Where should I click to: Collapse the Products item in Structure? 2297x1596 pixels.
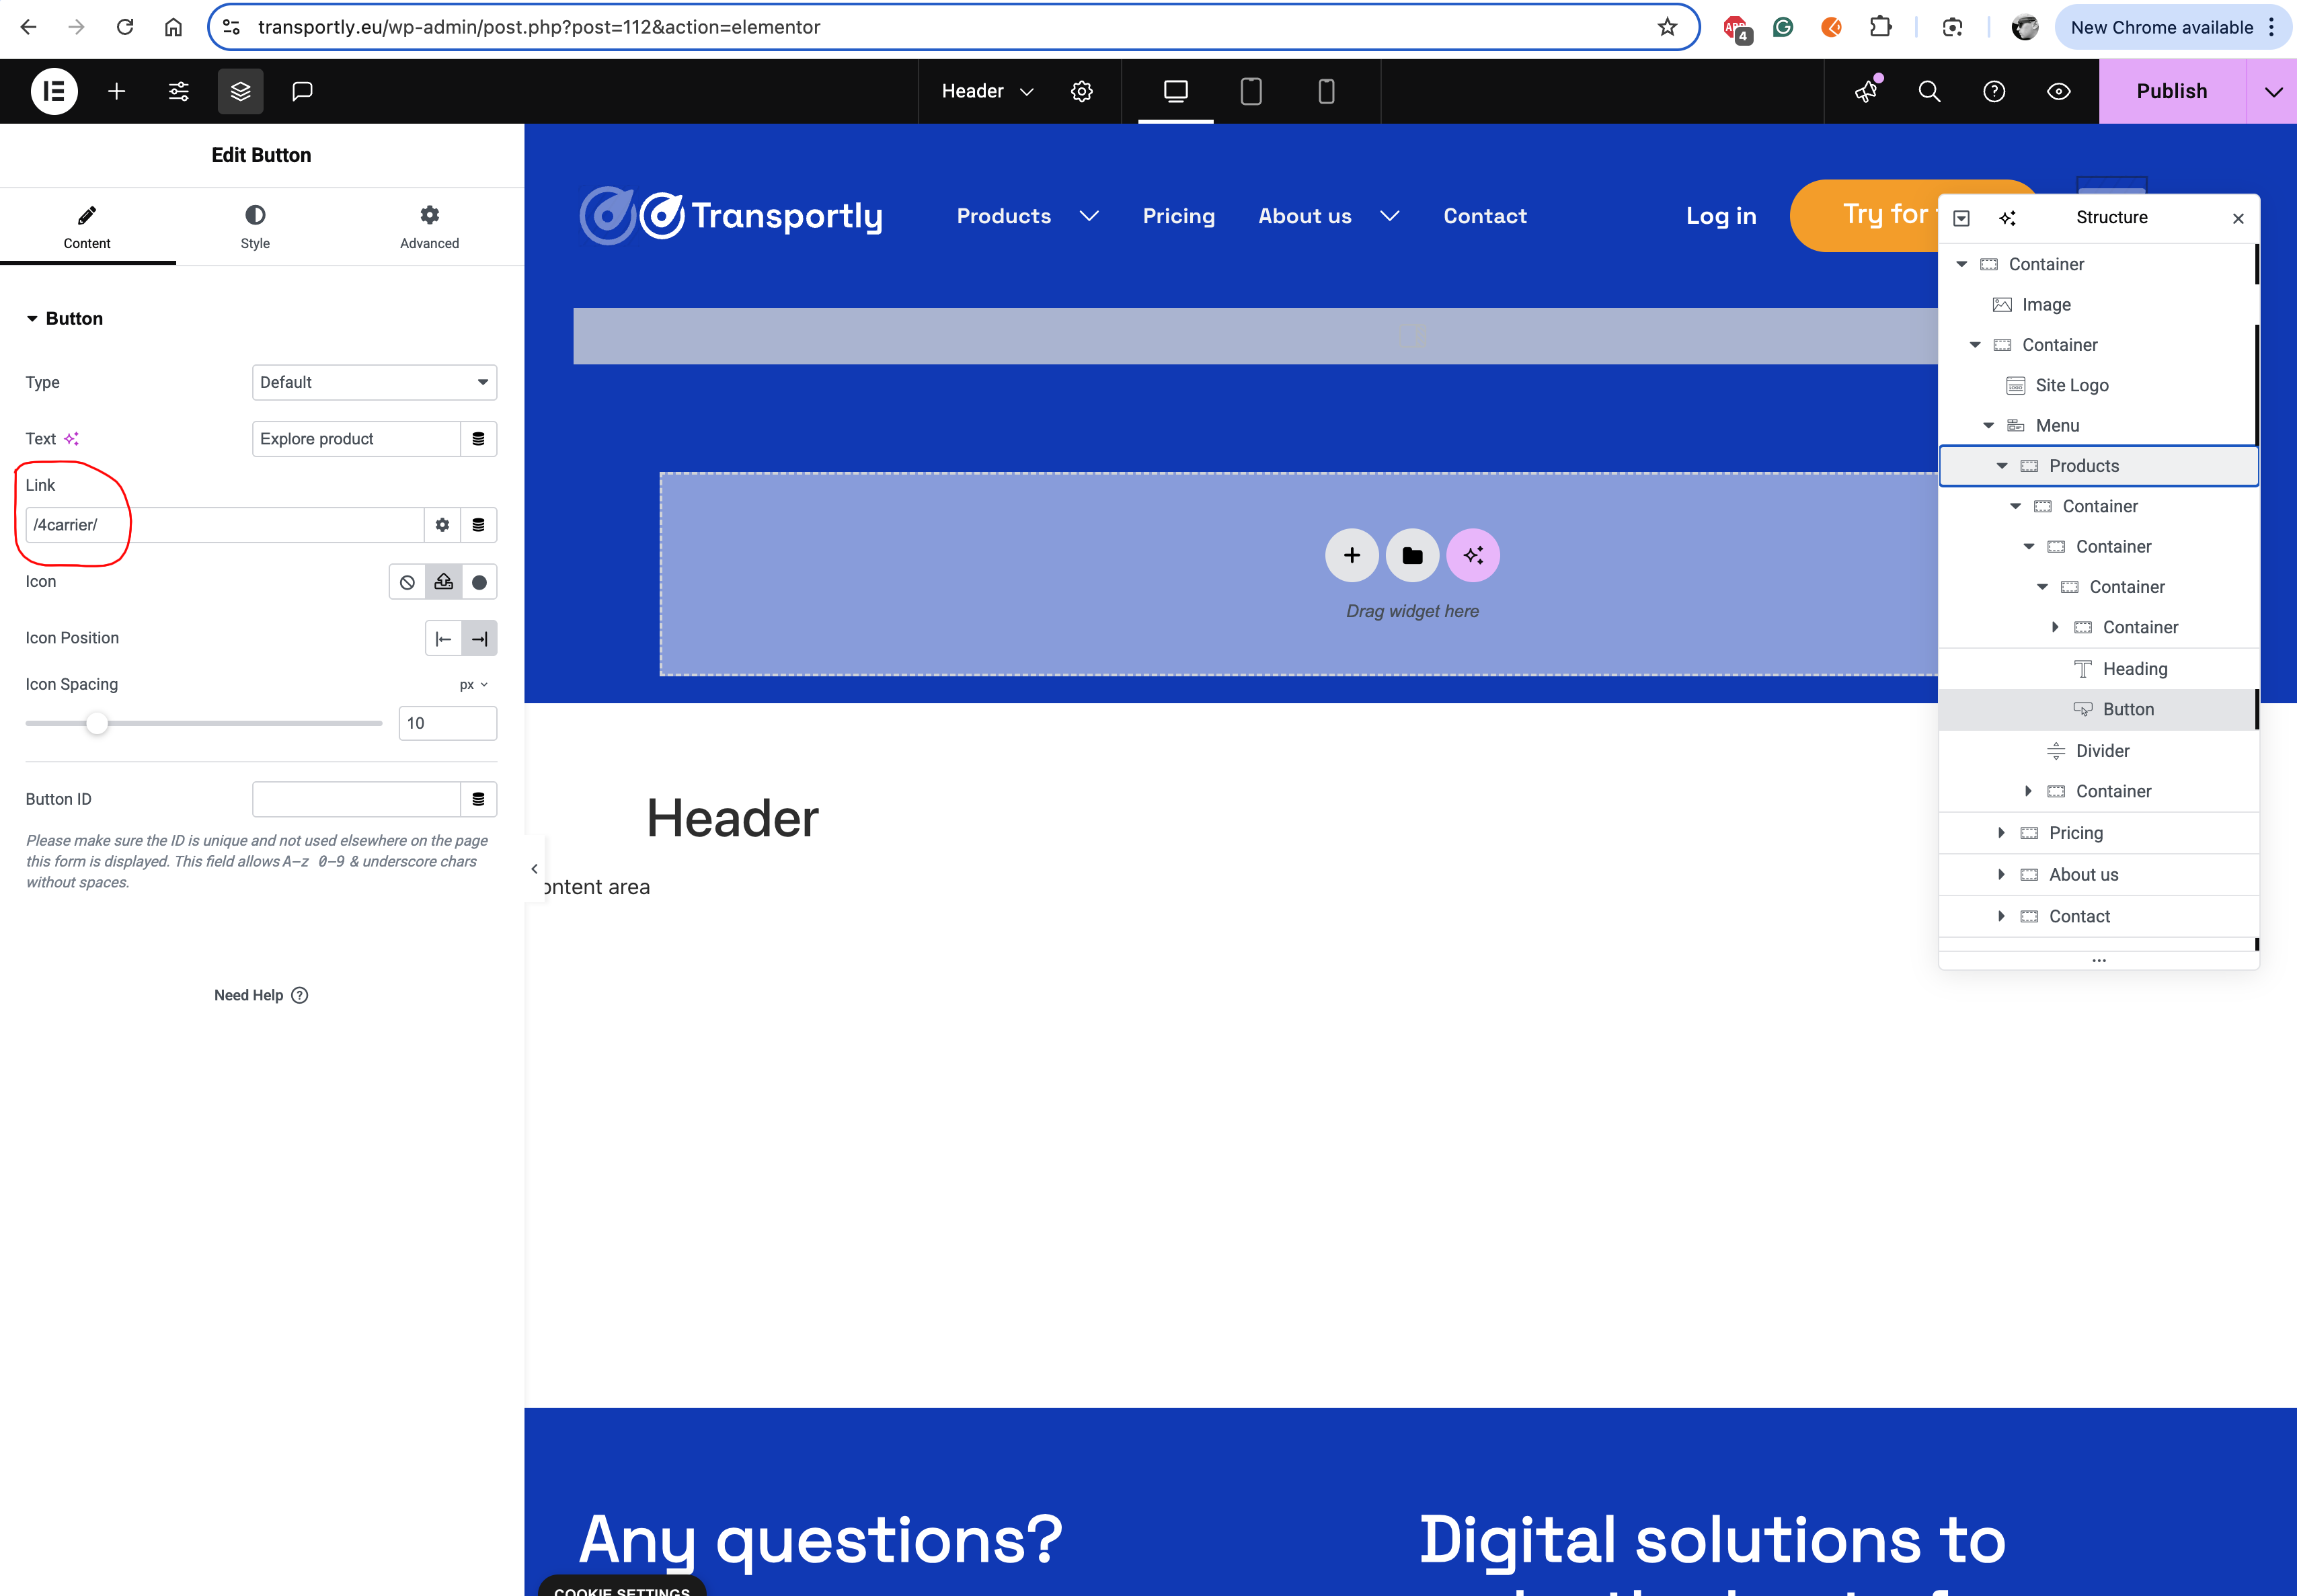2001,466
